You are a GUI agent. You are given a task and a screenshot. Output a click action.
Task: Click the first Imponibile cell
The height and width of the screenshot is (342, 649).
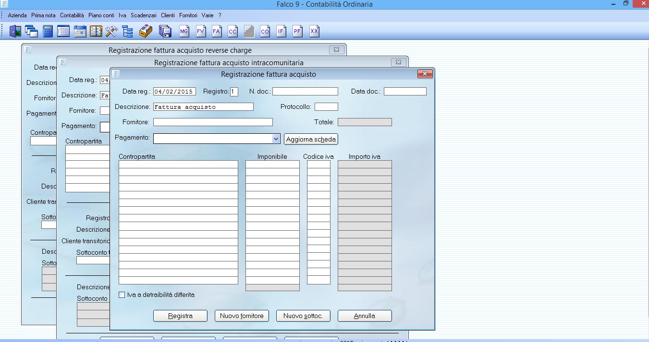(272, 164)
